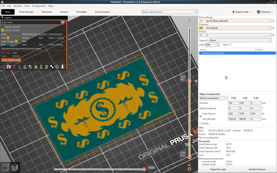This screenshot has height=173, width=277.
Task: Click vertical slider lower thumb at 0.20
Action: [190, 157]
